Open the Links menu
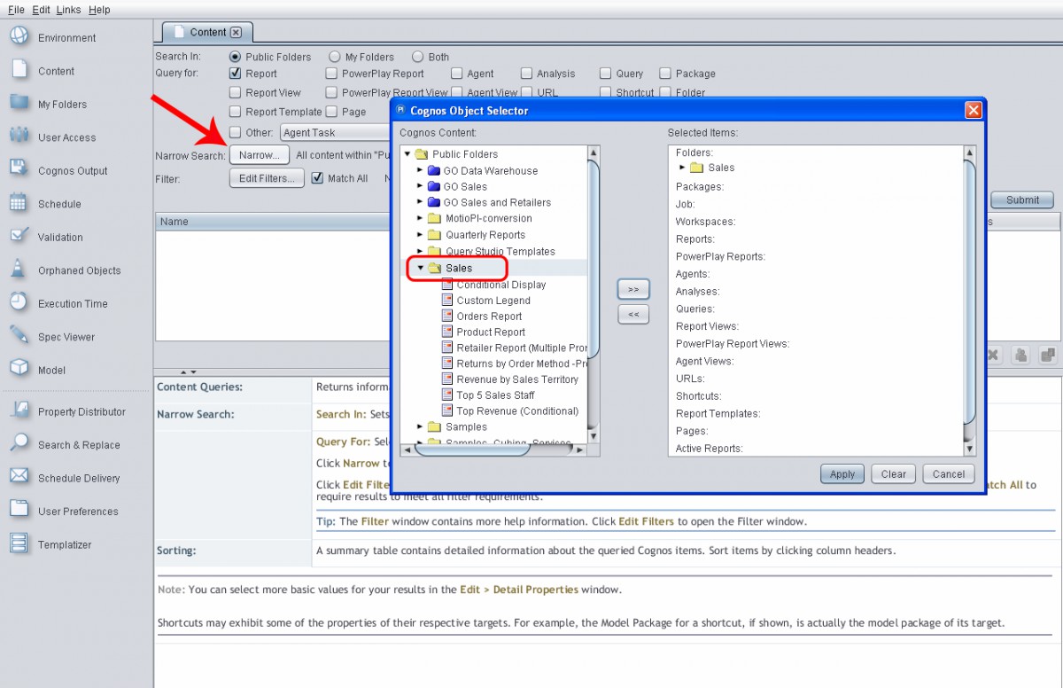Viewport: 1063px width, 688px height. pyautogui.click(x=69, y=10)
